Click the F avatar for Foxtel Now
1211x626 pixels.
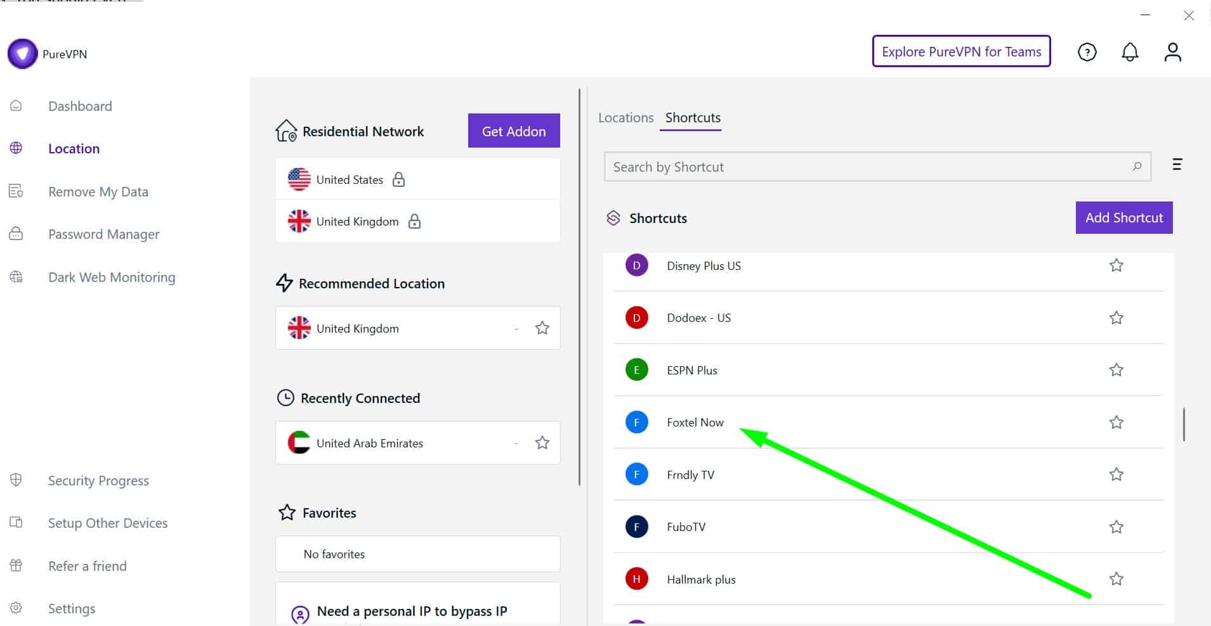[636, 422]
